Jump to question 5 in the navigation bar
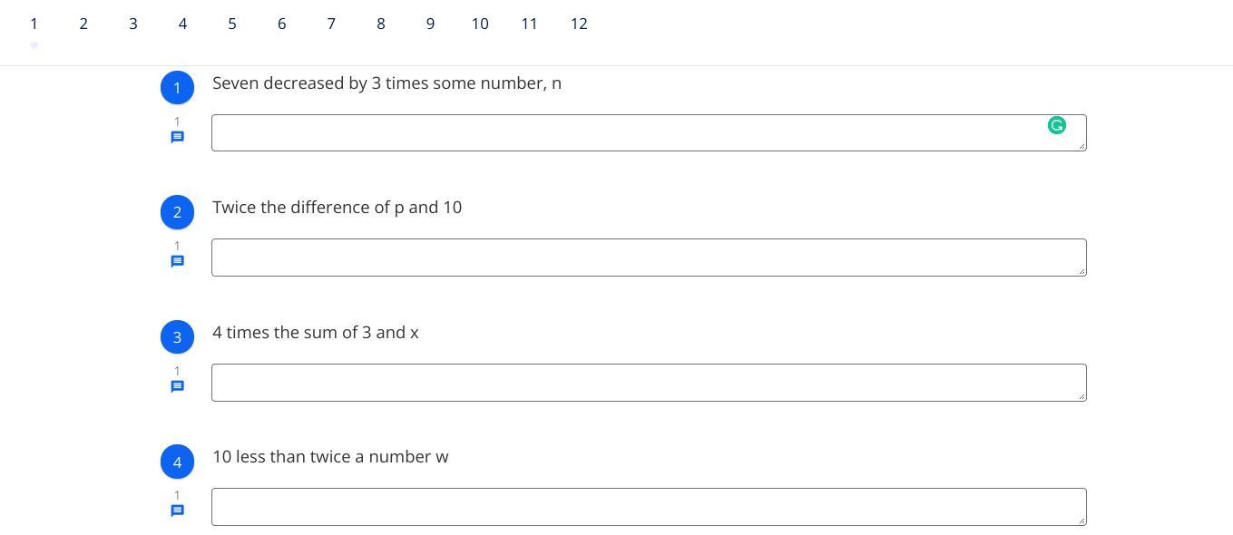 click(x=232, y=24)
